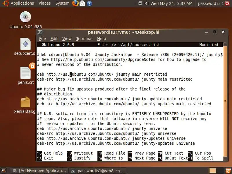Click the terminal window menu icon in titlebar
The image size is (232, 174).
pyautogui.click(x=40, y=32)
